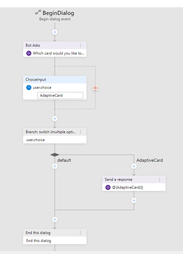The height and width of the screenshot is (254, 183).
Task: Select the ChoiceInput node header
Action: (55, 80)
